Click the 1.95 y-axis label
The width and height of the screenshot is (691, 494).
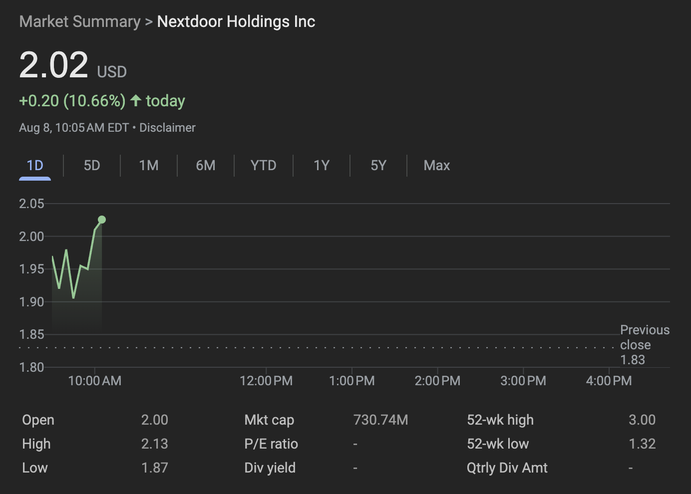click(x=31, y=269)
